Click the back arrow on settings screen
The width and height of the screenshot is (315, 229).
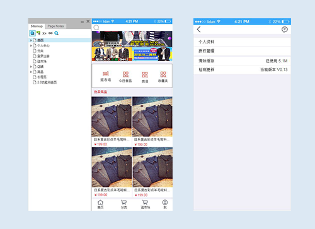[198, 30]
